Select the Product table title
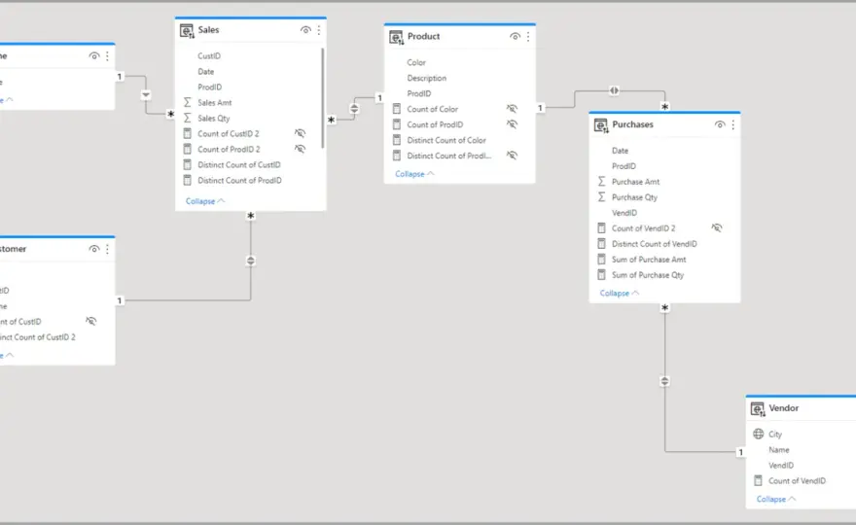Viewport: 856px width, 525px height. 424,37
